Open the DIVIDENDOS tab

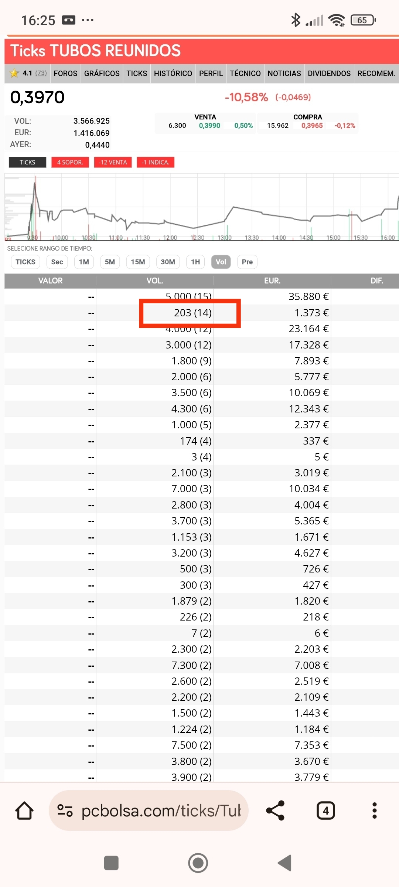tap(329, 74)
